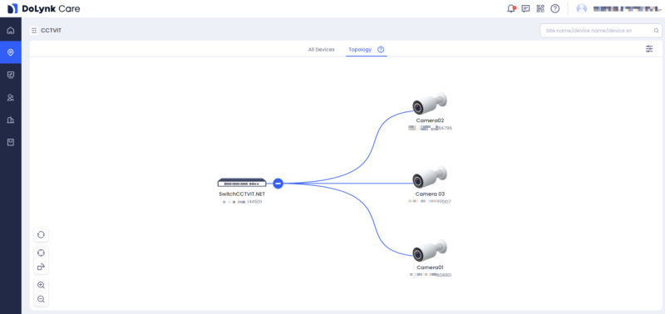Image resolution: width=665 pixels, height=314 pixels.
Task: Click the Camera 03 label
Action: click(x=430, y=194)
